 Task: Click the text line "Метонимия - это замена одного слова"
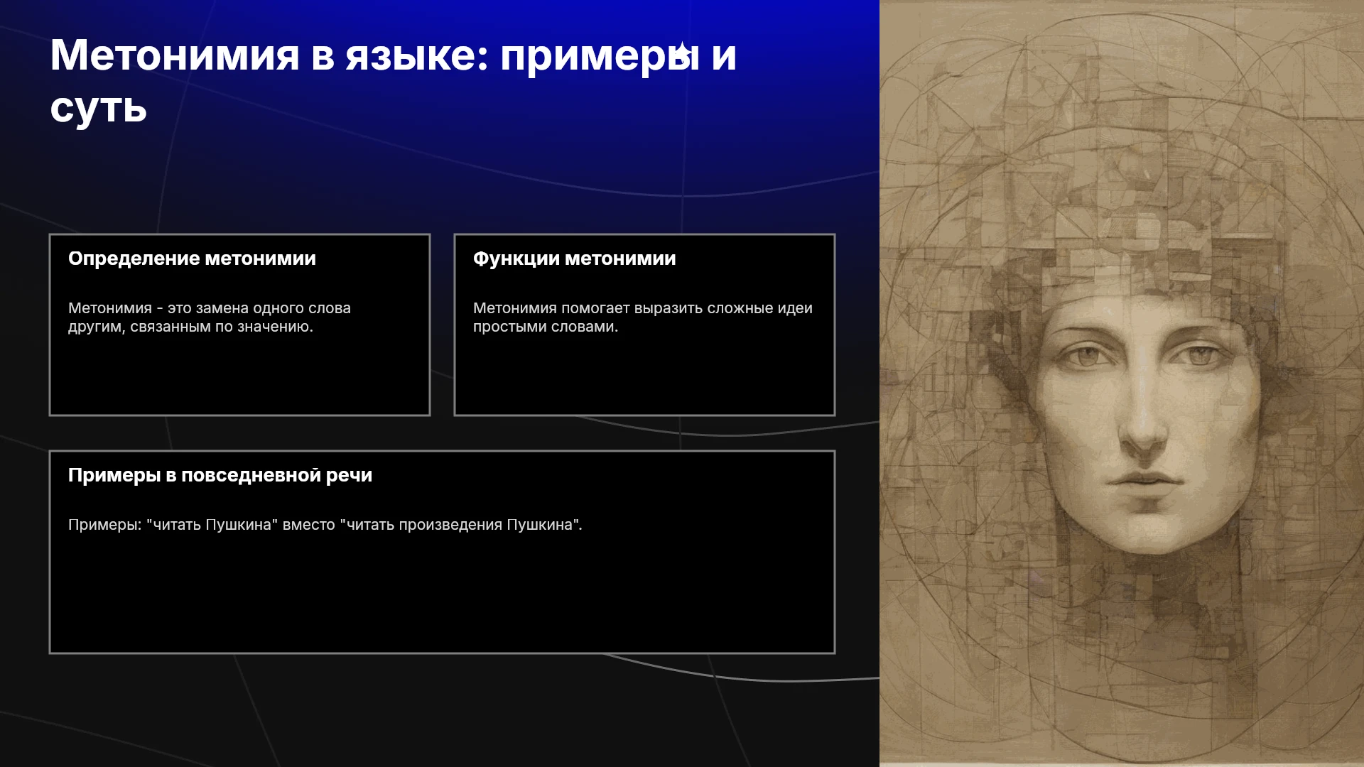210,308
